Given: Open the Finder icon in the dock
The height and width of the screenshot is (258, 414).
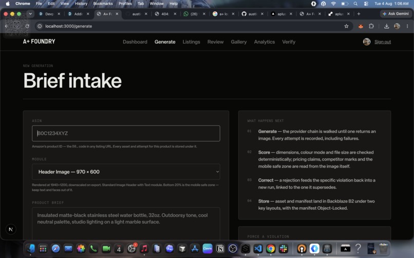Looking at the screenshot, I should click(x=31, y=249).
